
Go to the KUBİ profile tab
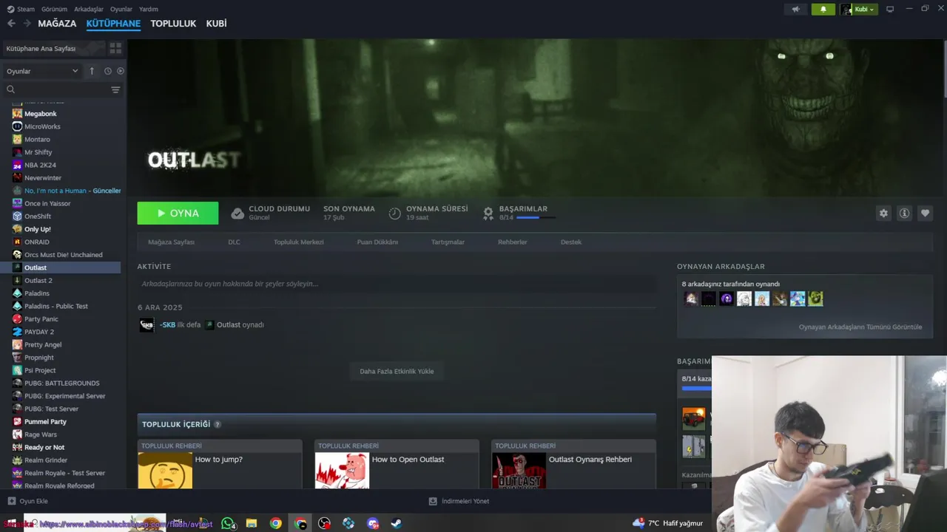point(216,24)
